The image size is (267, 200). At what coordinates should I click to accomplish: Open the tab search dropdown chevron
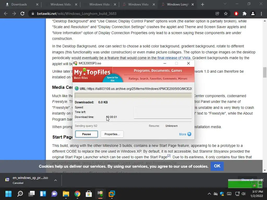225,4
